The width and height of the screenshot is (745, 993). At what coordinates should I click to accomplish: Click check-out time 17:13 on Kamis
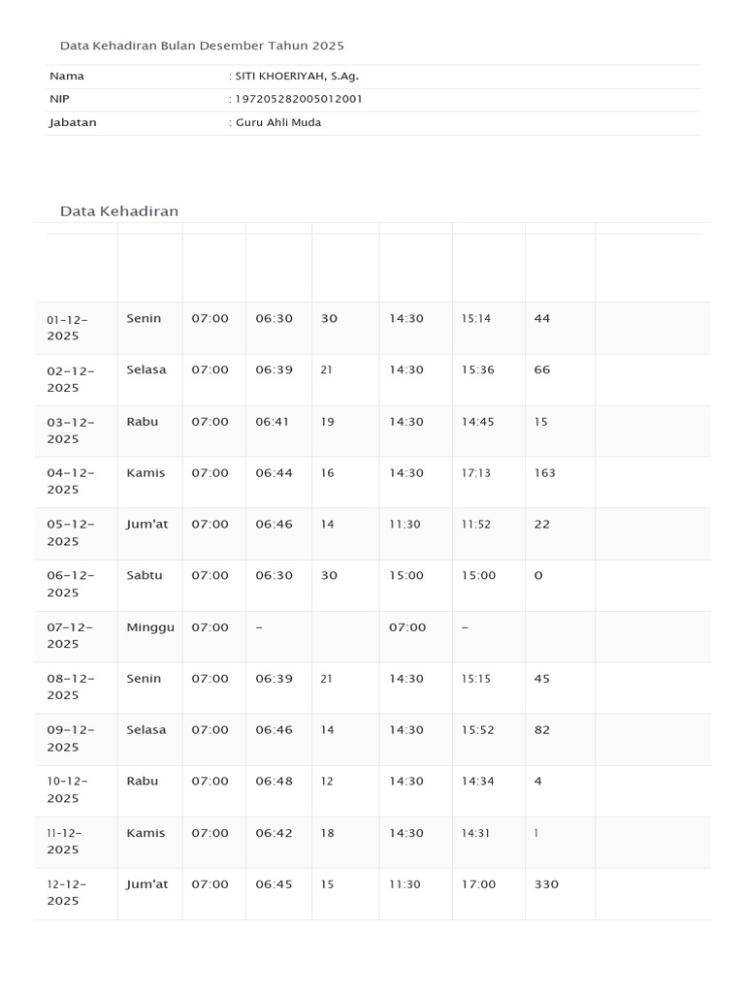[x=475, y=473]
